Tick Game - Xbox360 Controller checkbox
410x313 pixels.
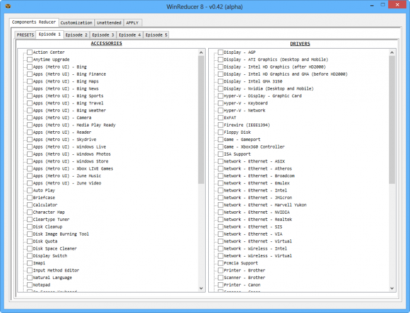pyautogui.click(x=220, y=147)
